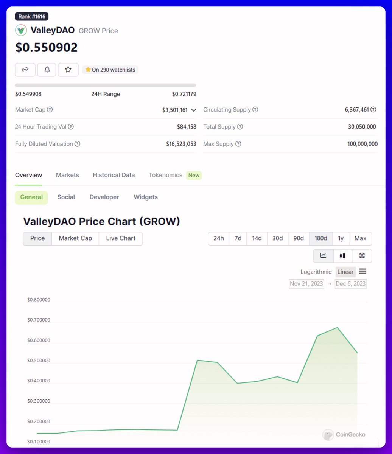The height and width of the screenshot is (454, 392).
Task: Select the Social sub-tab
Action: click(66, 197)
